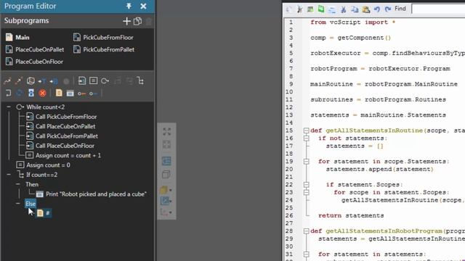Select Call PickCubeFromFloor statement

click(x=62, y=117)
